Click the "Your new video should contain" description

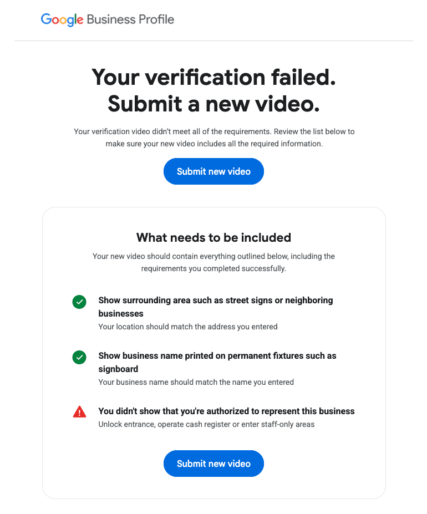[213, 262]
